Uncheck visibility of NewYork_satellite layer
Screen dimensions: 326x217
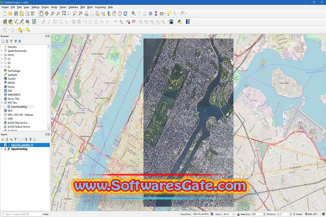click(x=5, y=145)
